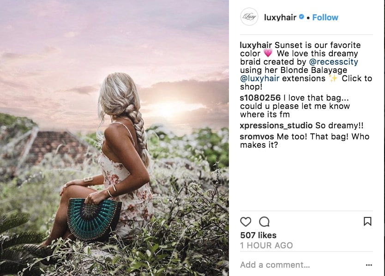Image resolution: width=385 pixels, height=276 pixels.
Task: Open post options via the ellipsis icon
Action: (369, 264)
